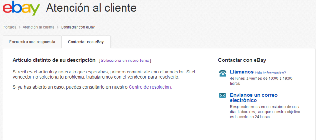The height and width of the screenshot is (140, 316).
Task: Click Envíanos un correo electrónico link
Action: click(x=254, y=98)
